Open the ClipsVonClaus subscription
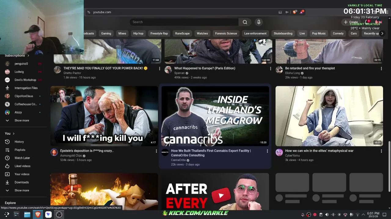The height and width of the screenshot is (219, 391). tap(23, 96)
